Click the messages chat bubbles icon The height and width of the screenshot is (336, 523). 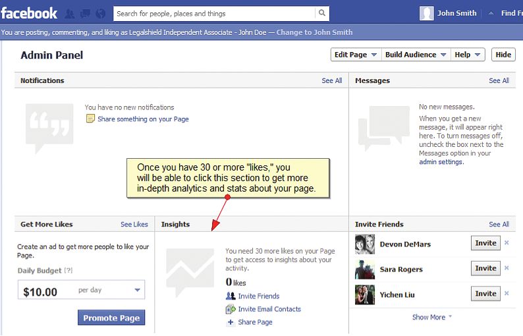coord(383,128)
